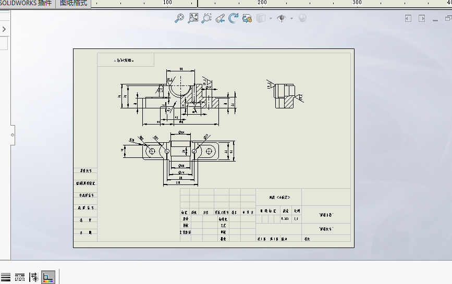Select the Zoom to Area dashed-box magnifier
The image size is (452, 284).
(x=206, y=18)
